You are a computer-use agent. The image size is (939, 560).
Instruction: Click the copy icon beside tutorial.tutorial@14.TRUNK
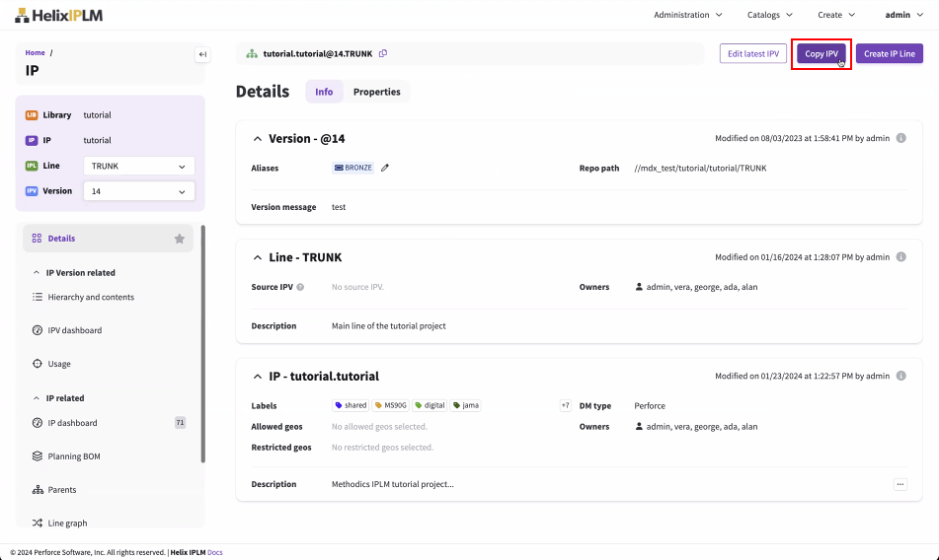coord(383,53)
